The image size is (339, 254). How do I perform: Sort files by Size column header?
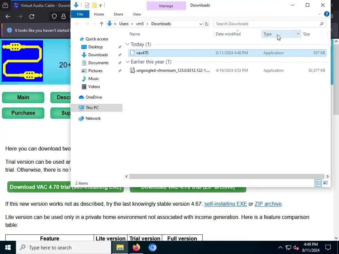pyautogui.click(x=307, y=34)
